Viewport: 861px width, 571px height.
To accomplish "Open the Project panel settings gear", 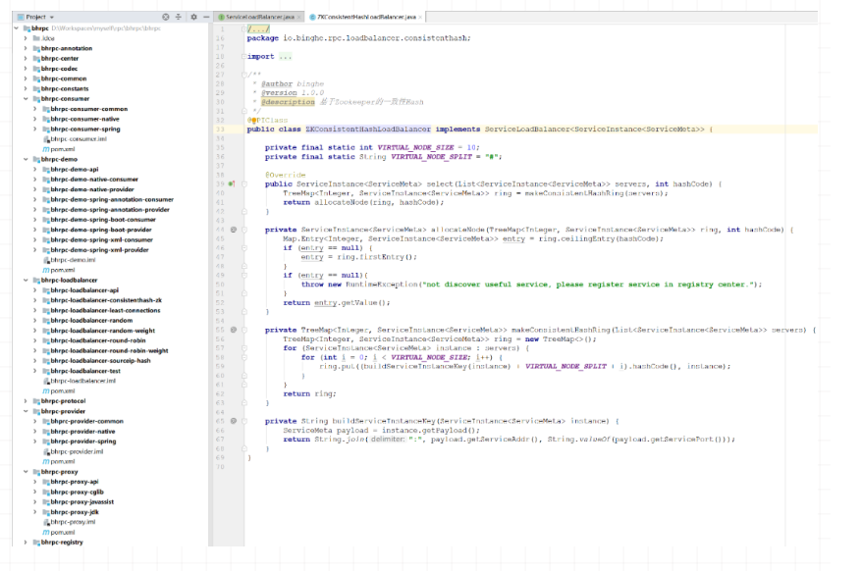I will point(193,17).
